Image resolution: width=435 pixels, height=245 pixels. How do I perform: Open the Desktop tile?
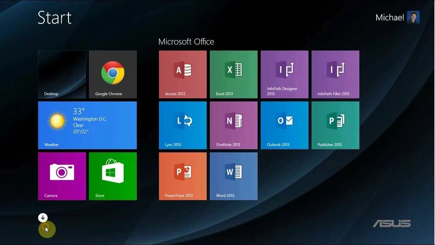pyautogui.click(x=62, y=75)
